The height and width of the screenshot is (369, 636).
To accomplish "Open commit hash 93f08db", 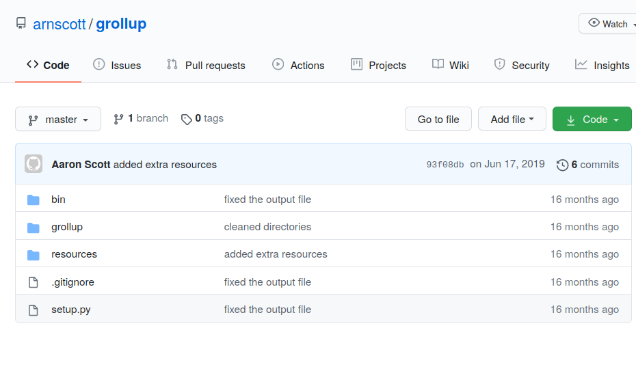I will point(445,165).
